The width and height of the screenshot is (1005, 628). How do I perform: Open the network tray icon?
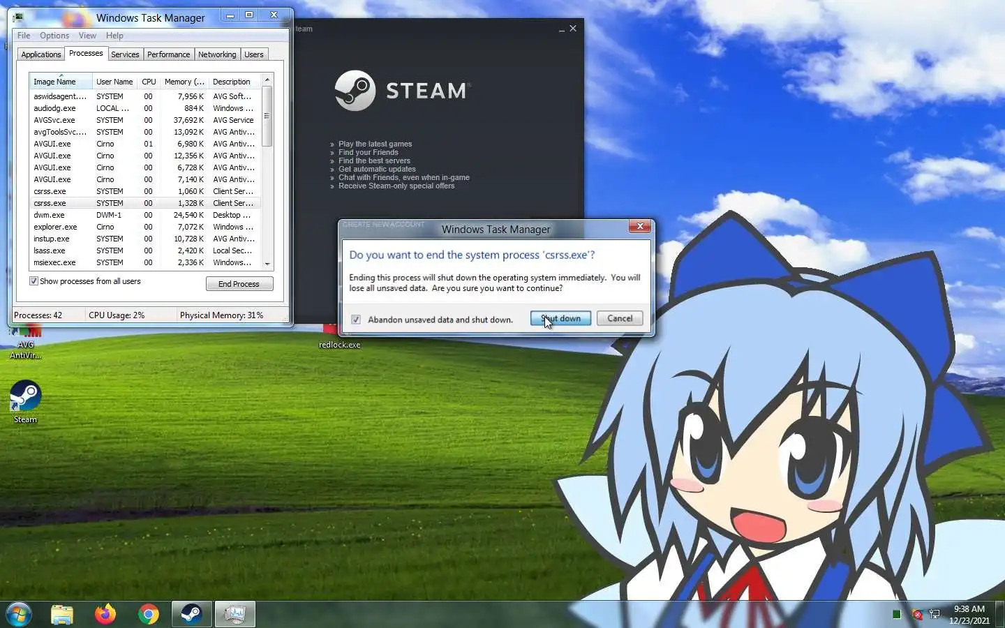pyautogui.click(x=935, y=615)
